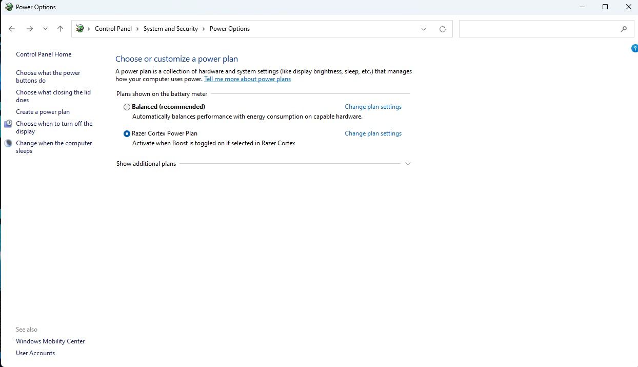Maximize the Power Options window
This screenshot has width=638, height=367.
pos(605,7)
